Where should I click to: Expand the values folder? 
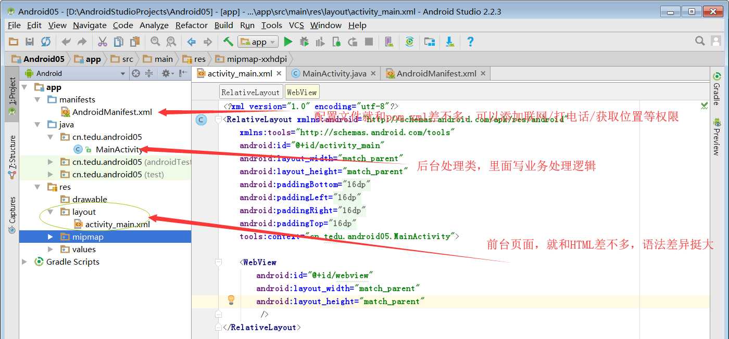(51, 250)
